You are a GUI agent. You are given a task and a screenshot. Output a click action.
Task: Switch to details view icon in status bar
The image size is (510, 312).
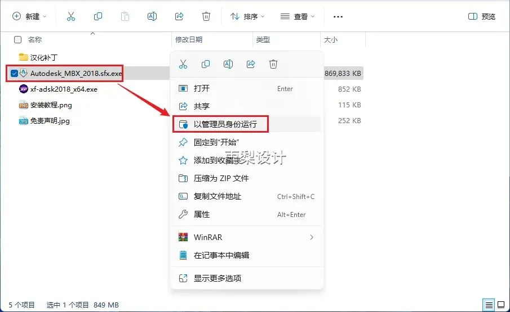coord(489,305)
